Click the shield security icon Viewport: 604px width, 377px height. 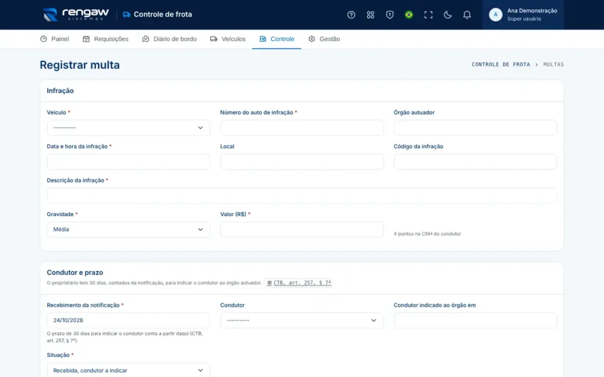tap(389, 15)
